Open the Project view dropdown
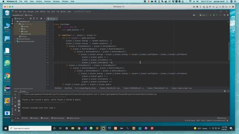Viewport: 239px width, 134px height. point(19,19)
